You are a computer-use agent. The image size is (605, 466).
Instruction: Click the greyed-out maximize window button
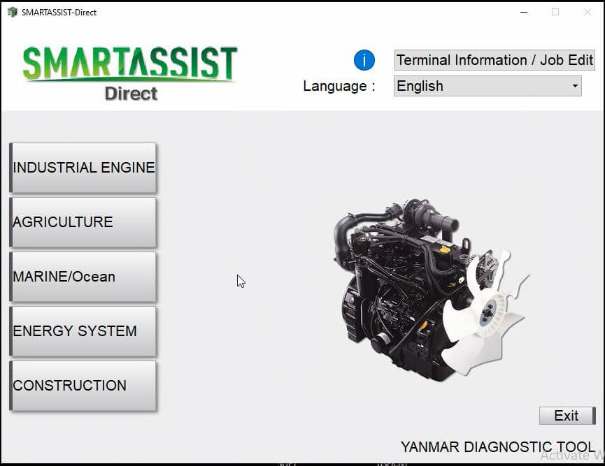coord(555,12)
